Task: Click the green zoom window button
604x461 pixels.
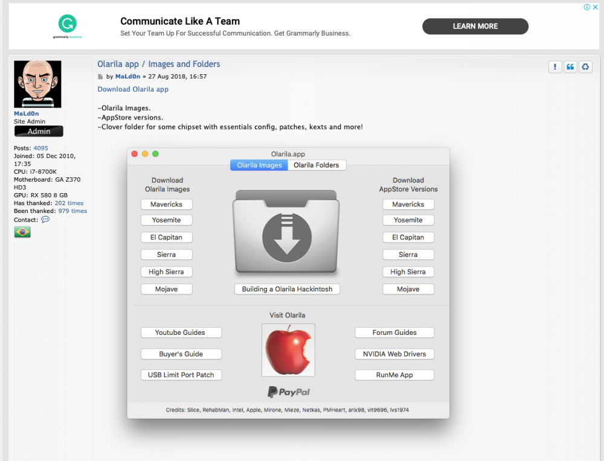Action: [155, 154]
